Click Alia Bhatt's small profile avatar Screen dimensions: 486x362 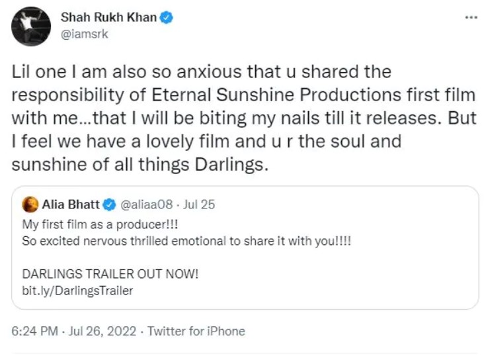30,204
